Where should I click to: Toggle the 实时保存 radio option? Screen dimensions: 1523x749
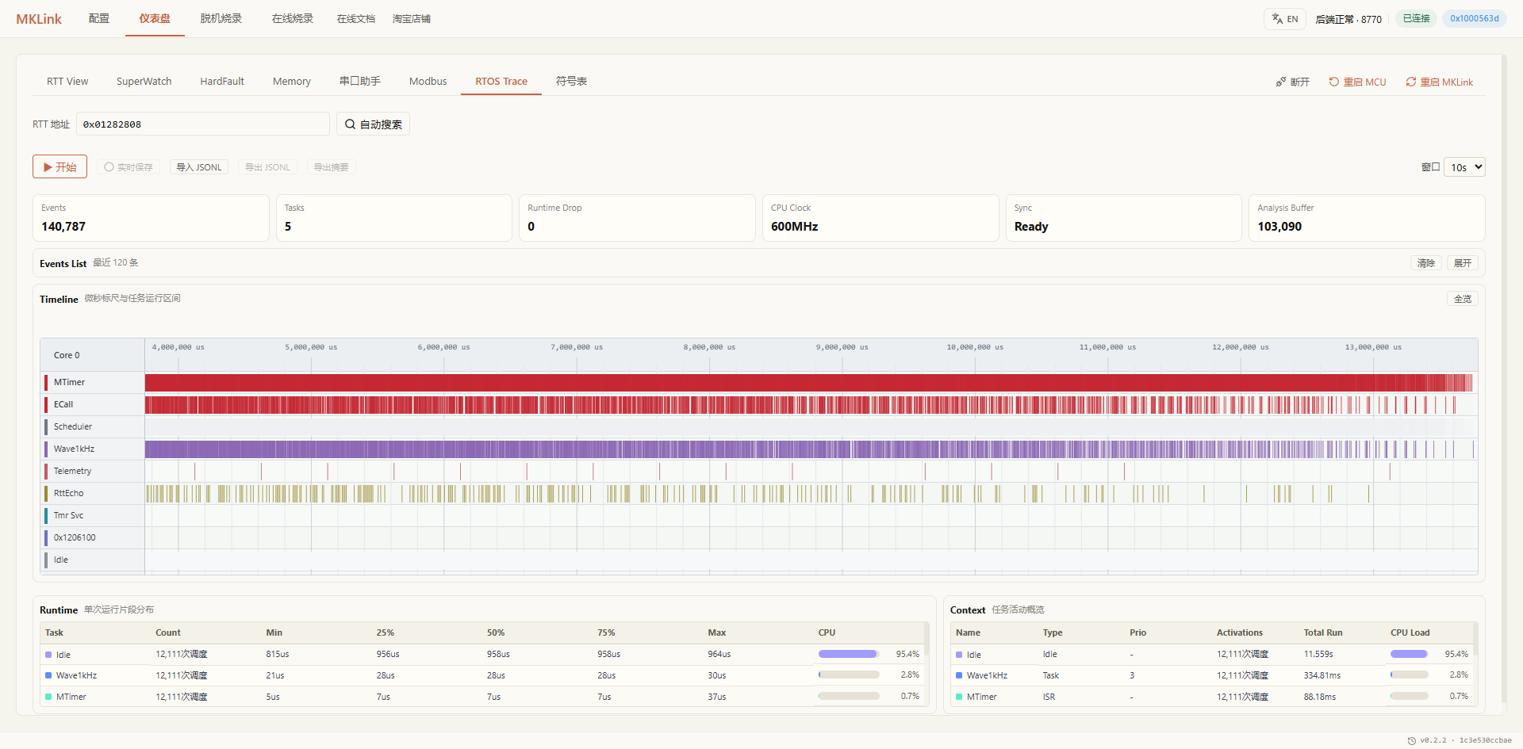(x=129, y=167)
